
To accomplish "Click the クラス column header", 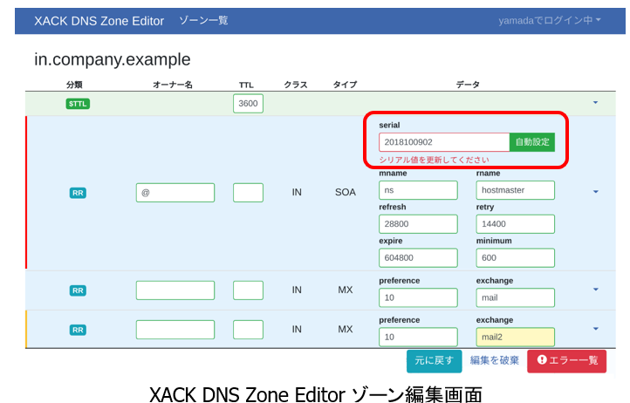I will click(x=296, y=85).
